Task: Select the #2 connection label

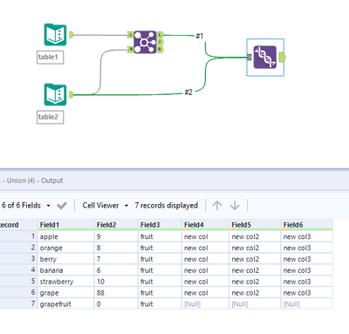Action: [188, 92]
